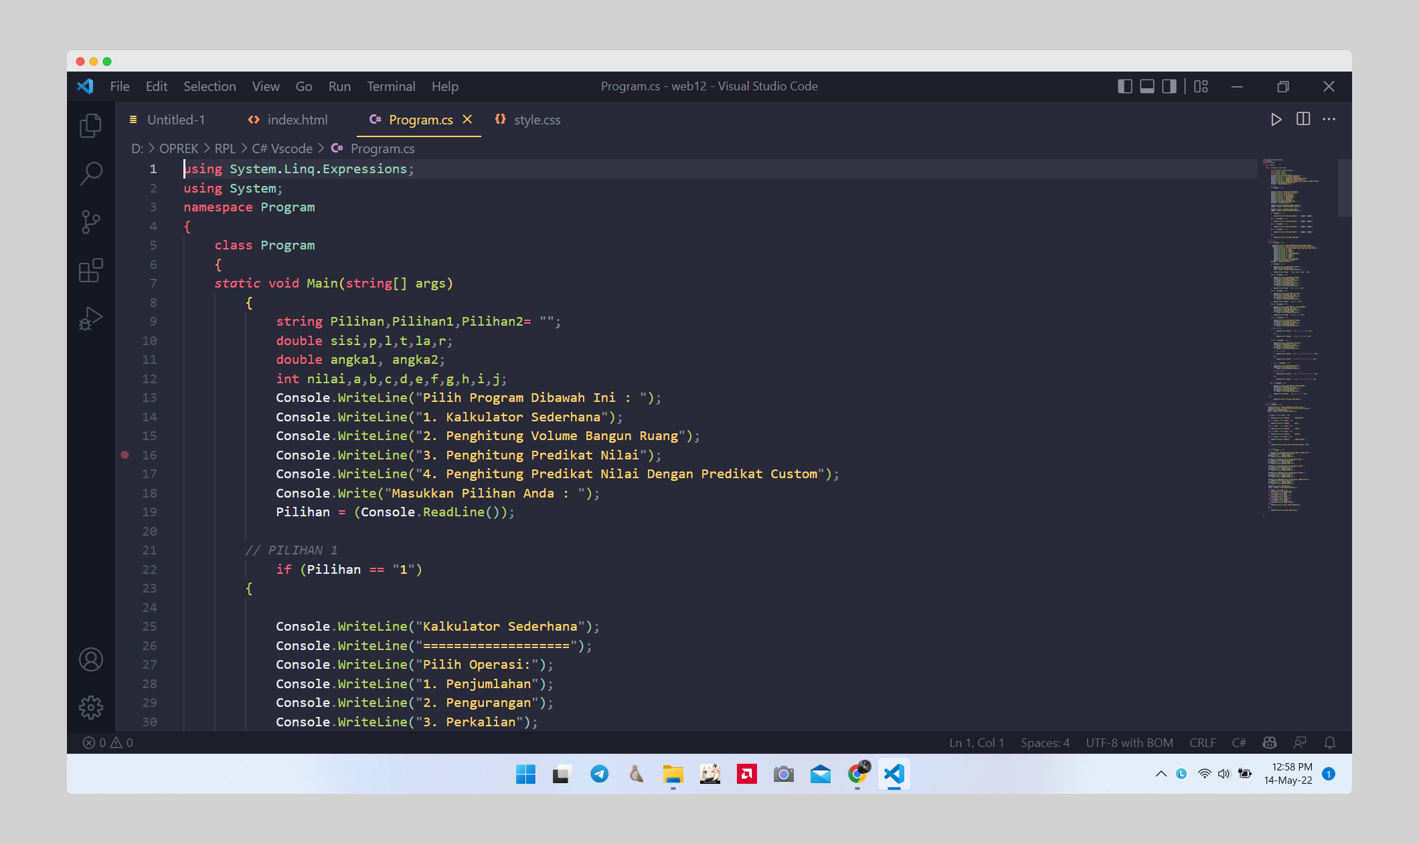Open the AMD software taskbar icon
The height and width of the screenshot is (844, 1419).
[x=746, y=774]
